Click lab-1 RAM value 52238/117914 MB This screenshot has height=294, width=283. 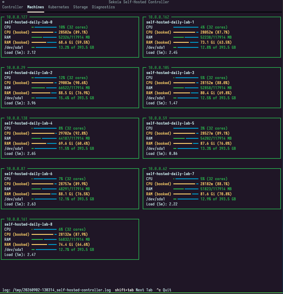pos(216,37)
